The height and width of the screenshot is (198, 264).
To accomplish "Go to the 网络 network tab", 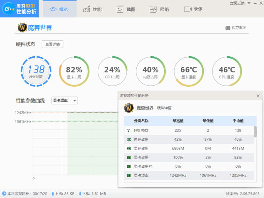I will coord(160,9).
